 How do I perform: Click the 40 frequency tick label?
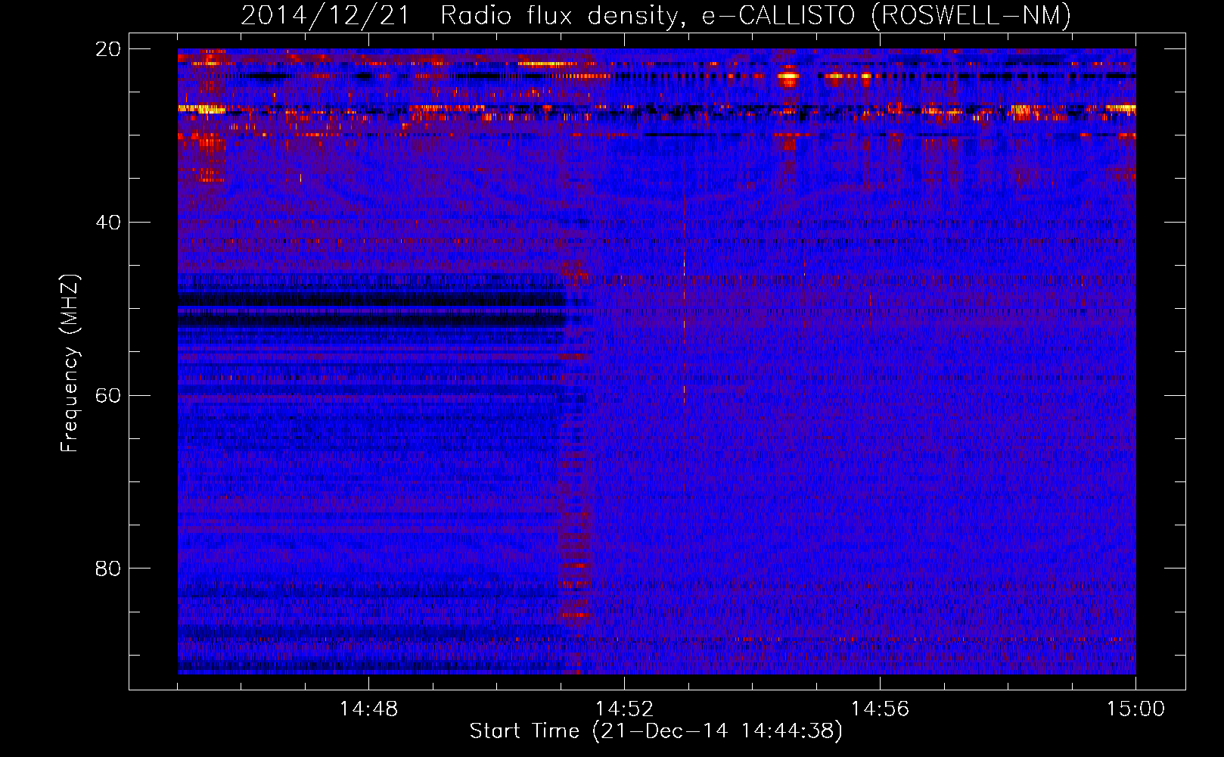[x=108, y=223]
